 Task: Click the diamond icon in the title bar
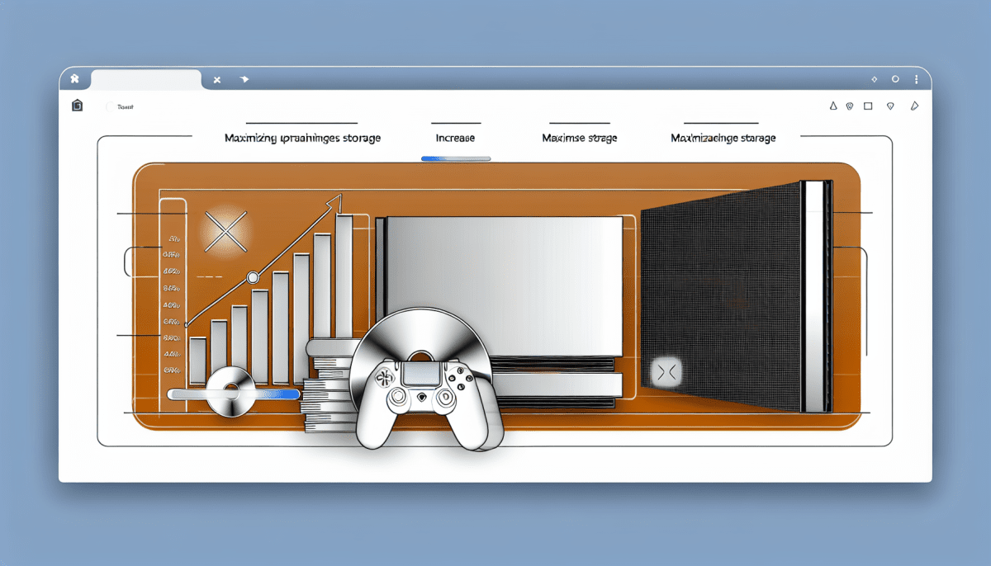(x=874, y=80)
